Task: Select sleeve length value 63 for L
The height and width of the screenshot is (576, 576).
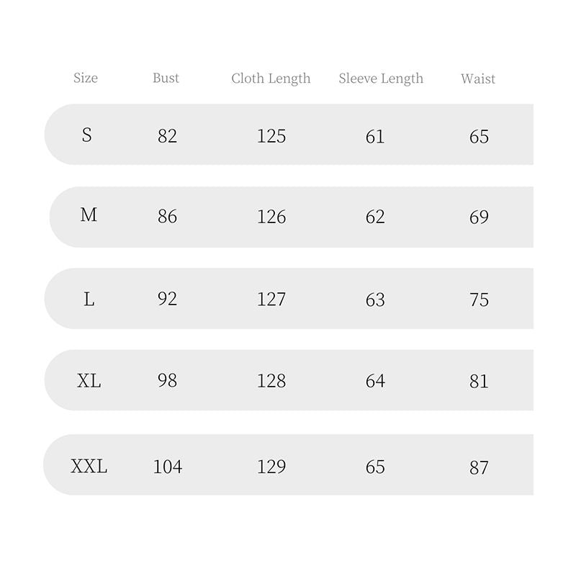Action: (375, 300)
